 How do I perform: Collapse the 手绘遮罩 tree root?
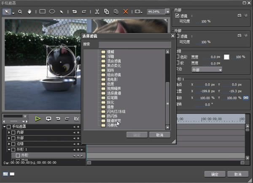(x=4, y=127)
